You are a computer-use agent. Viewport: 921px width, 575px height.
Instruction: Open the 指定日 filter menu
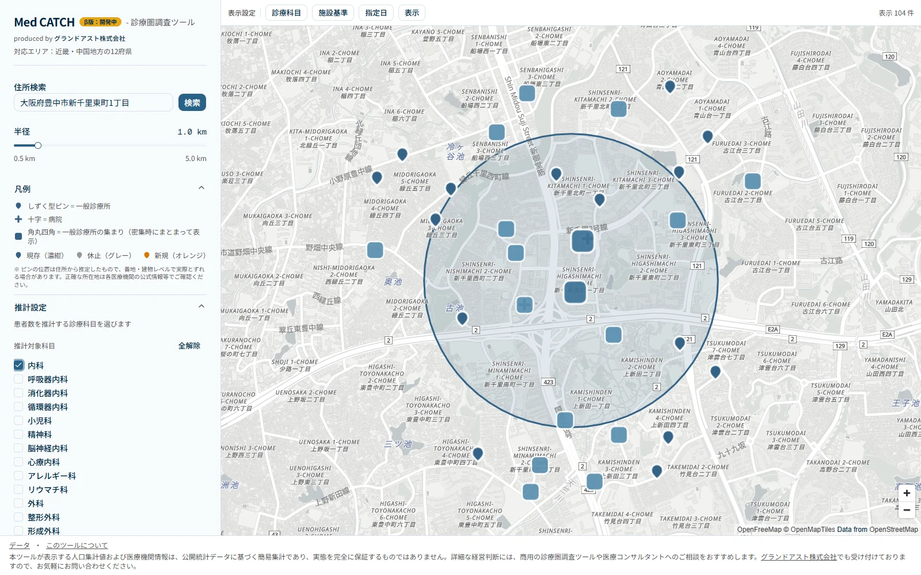[x=376, y=13]
